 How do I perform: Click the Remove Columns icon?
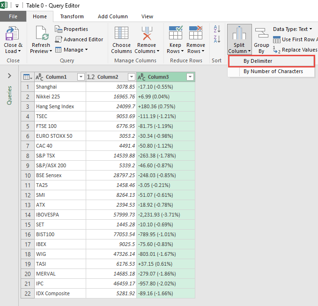coord(147,33)
